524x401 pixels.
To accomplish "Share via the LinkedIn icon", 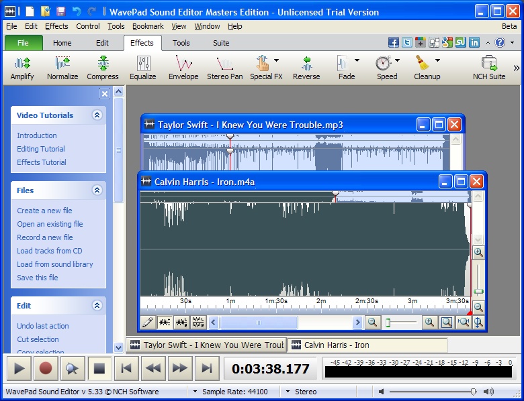I will 474,42.
